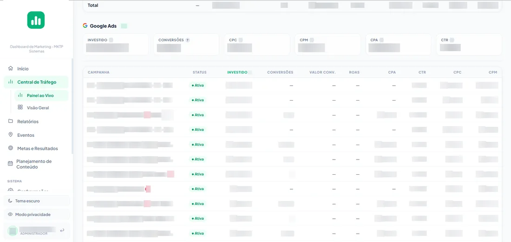511x242 pixels.
Task: Click Dashboard de Marketing - MKTP Sistemas title
Action: click(37, 49)
